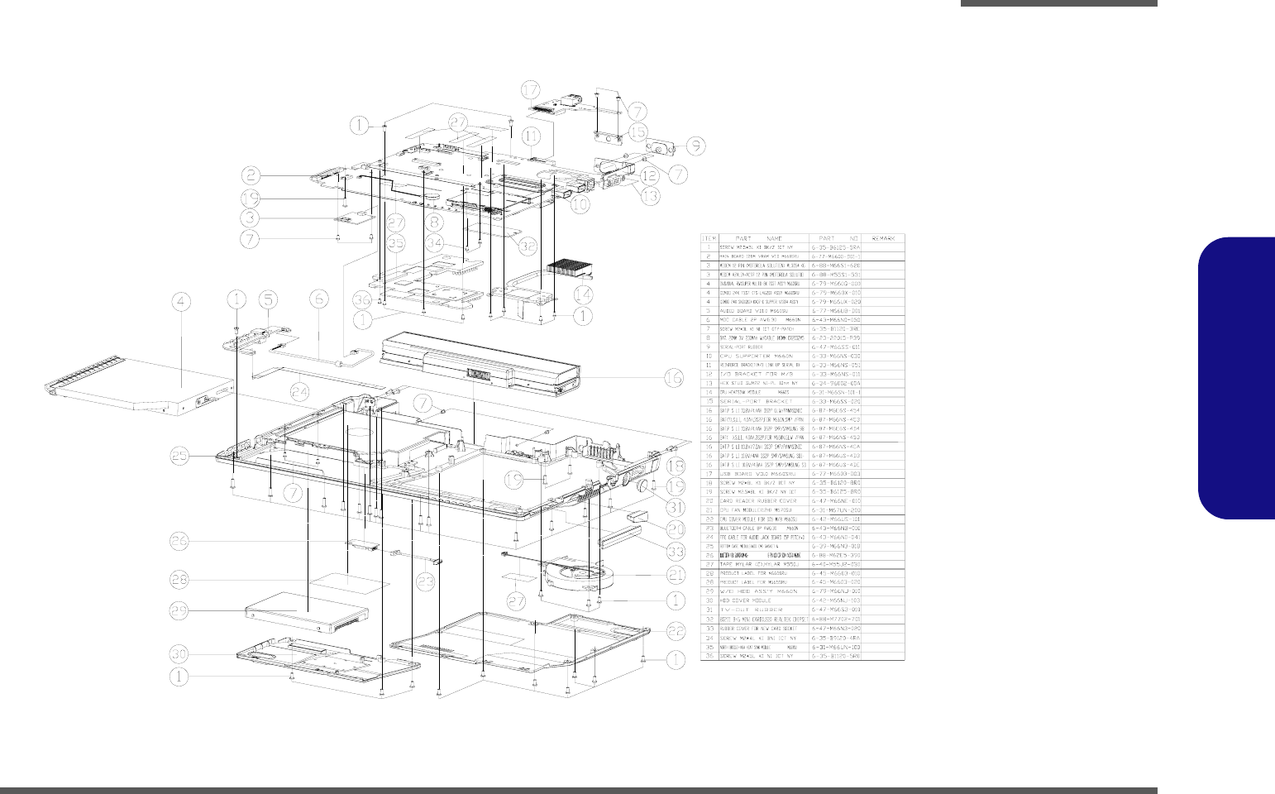Select callout 15 for serial-port bracket
1275x794 pixels.
point(637,132)
